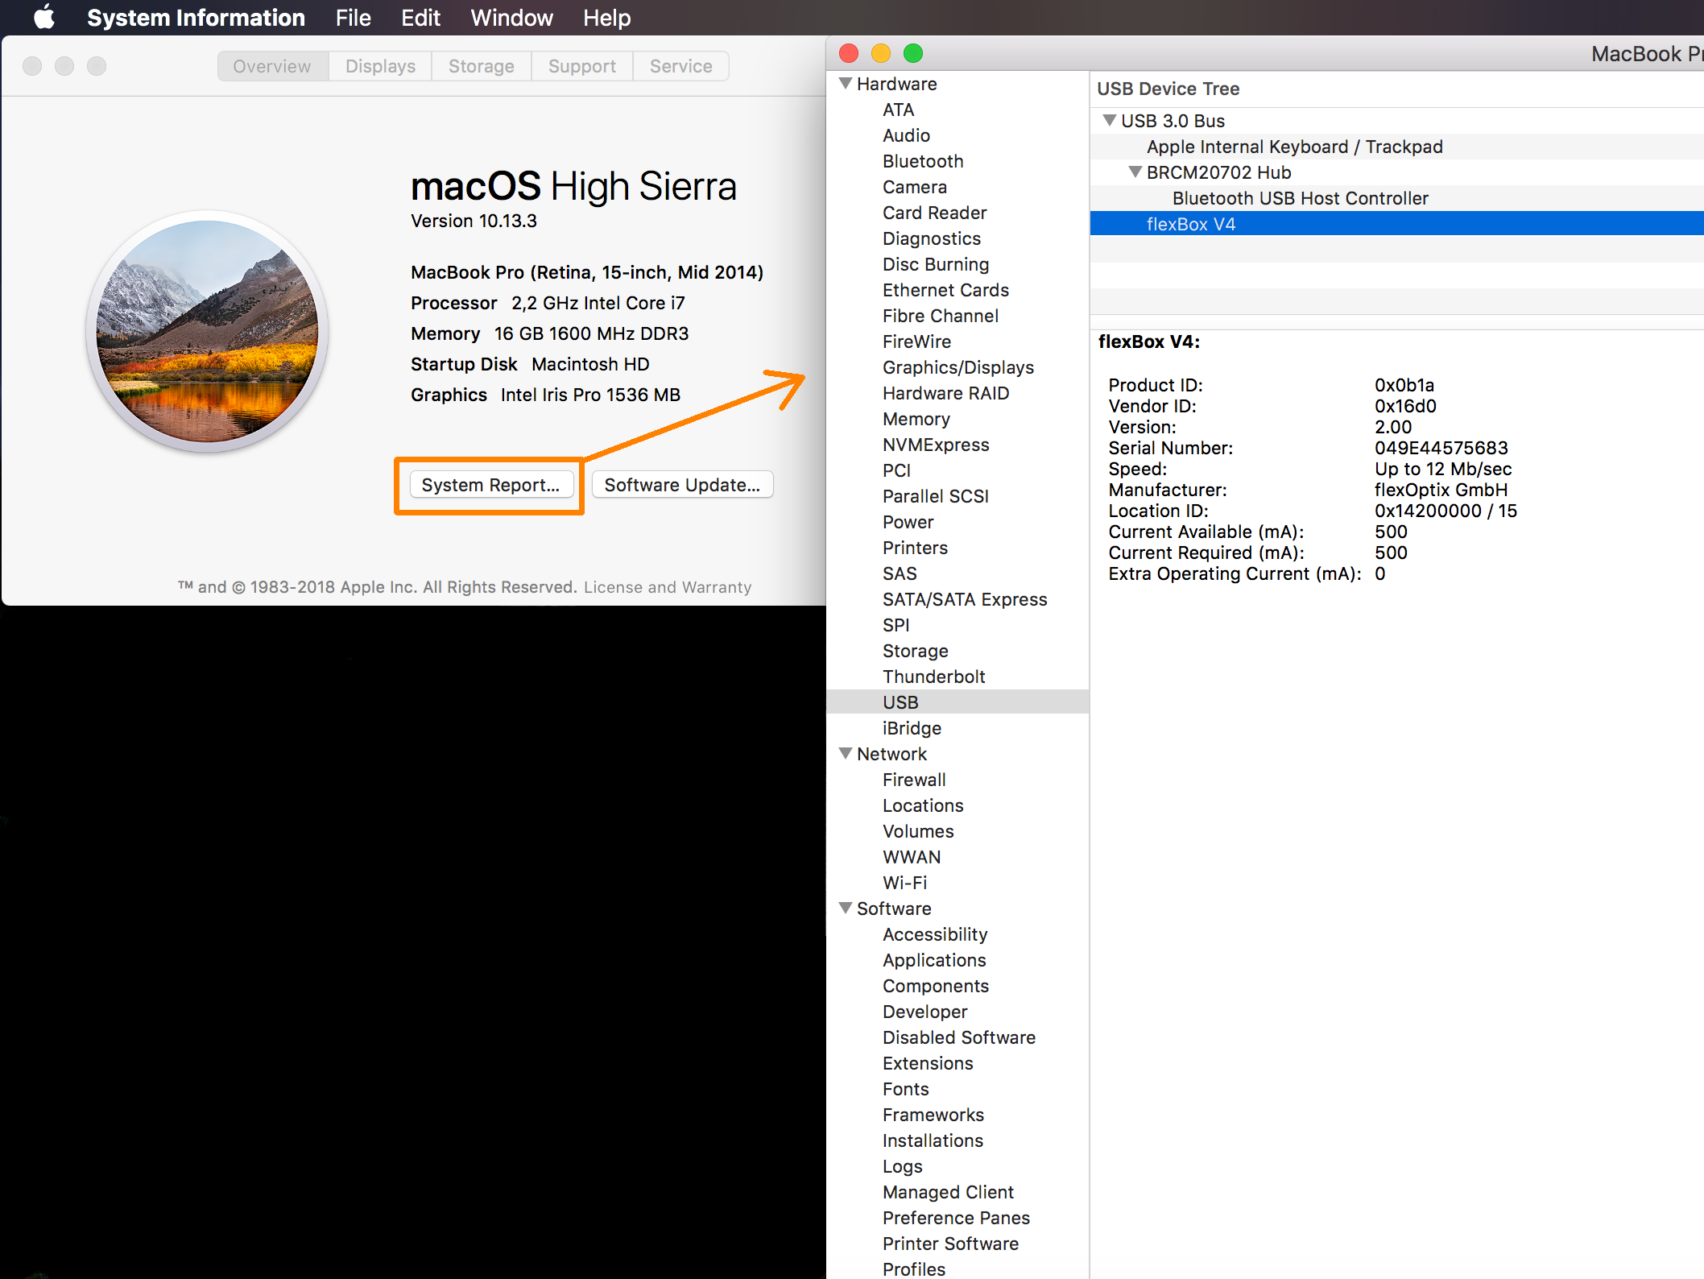The height and width of the screenshot is (1279, 1704).
Task: Open the File menu
Action: click(353, 18)
